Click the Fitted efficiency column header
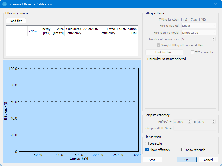 pyautogui.click(x=107, y=31)
